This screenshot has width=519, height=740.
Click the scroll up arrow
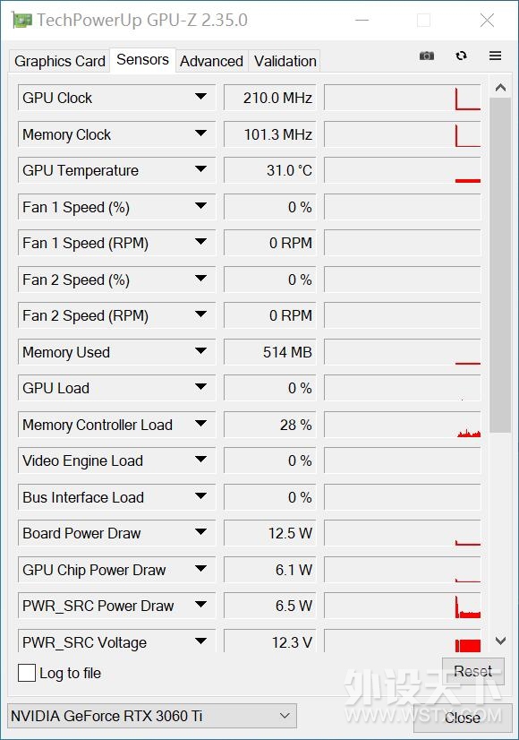tap(500, 88)
